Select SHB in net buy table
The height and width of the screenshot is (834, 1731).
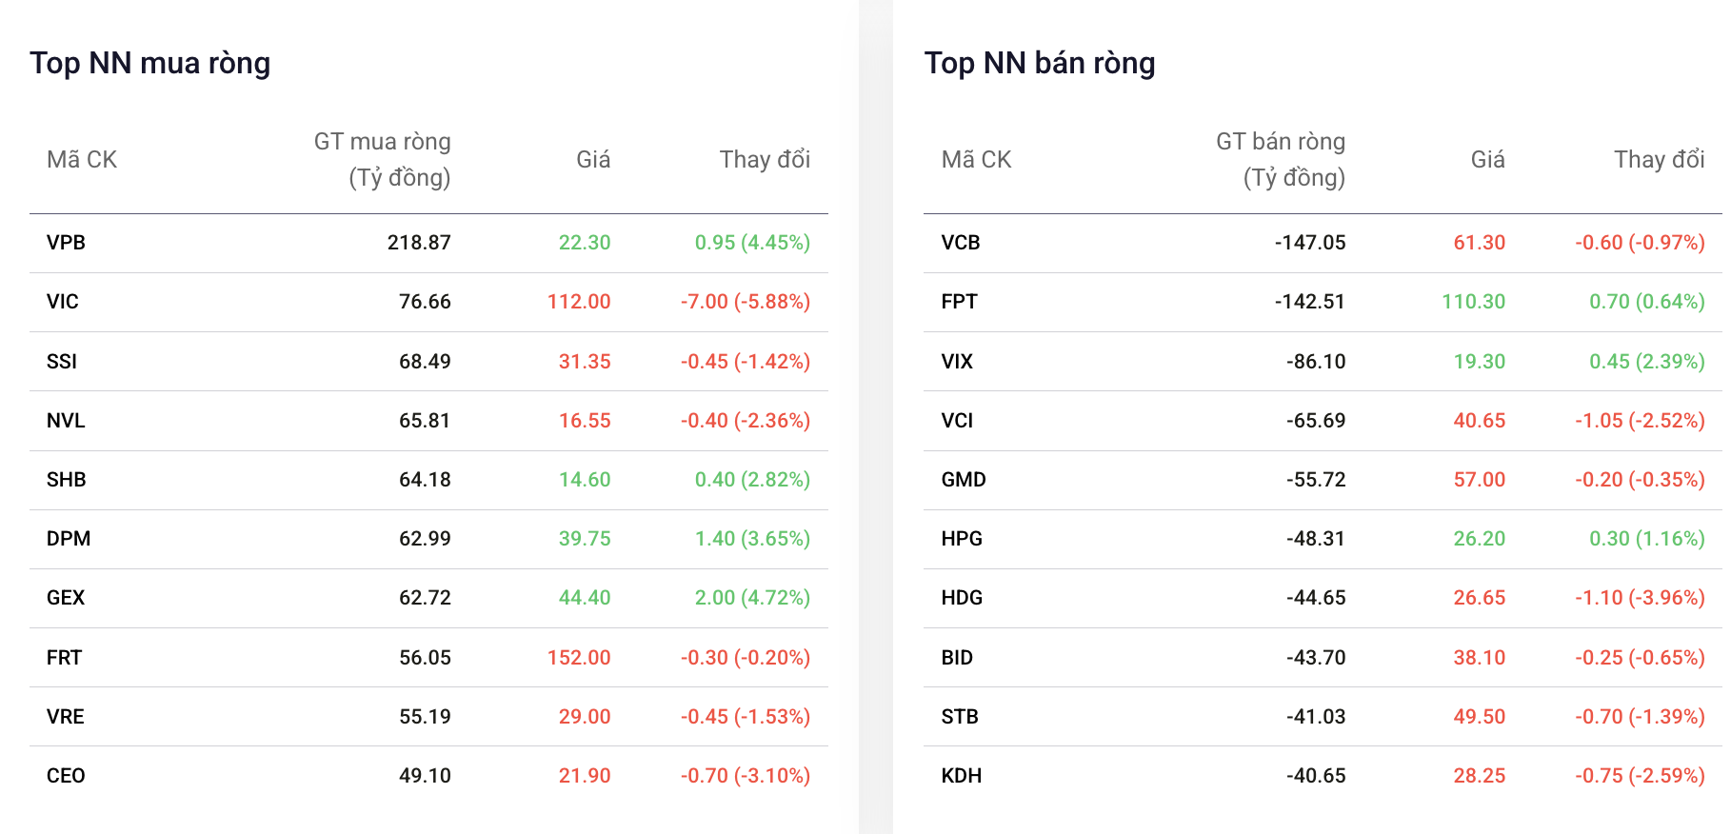pos(67,480)
